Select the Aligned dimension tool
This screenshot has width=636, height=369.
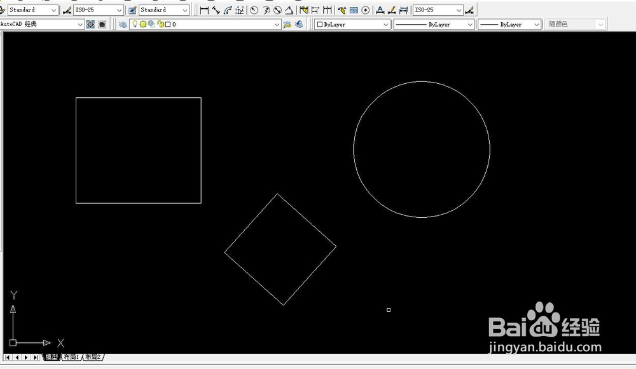pyautogui.click(x=216, y=10)
